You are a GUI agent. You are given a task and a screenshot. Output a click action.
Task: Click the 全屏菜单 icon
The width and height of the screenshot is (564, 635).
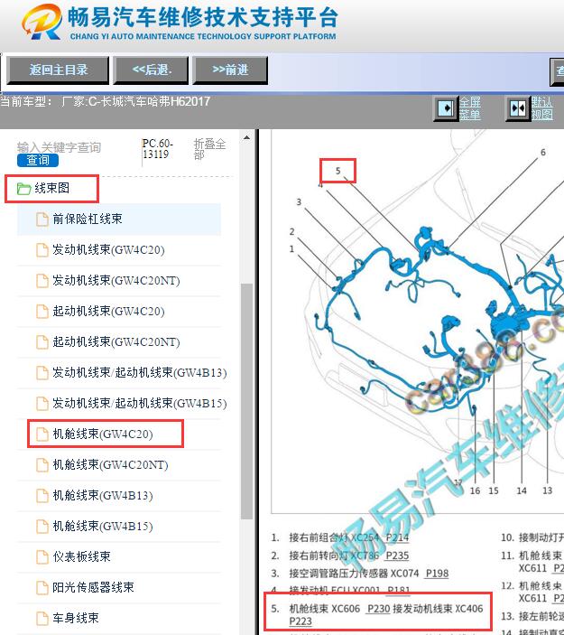(x=446, y=108)
